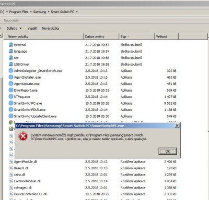
Task: Expand dropdown arrow after Smart Switch PC
Action: 77,12
